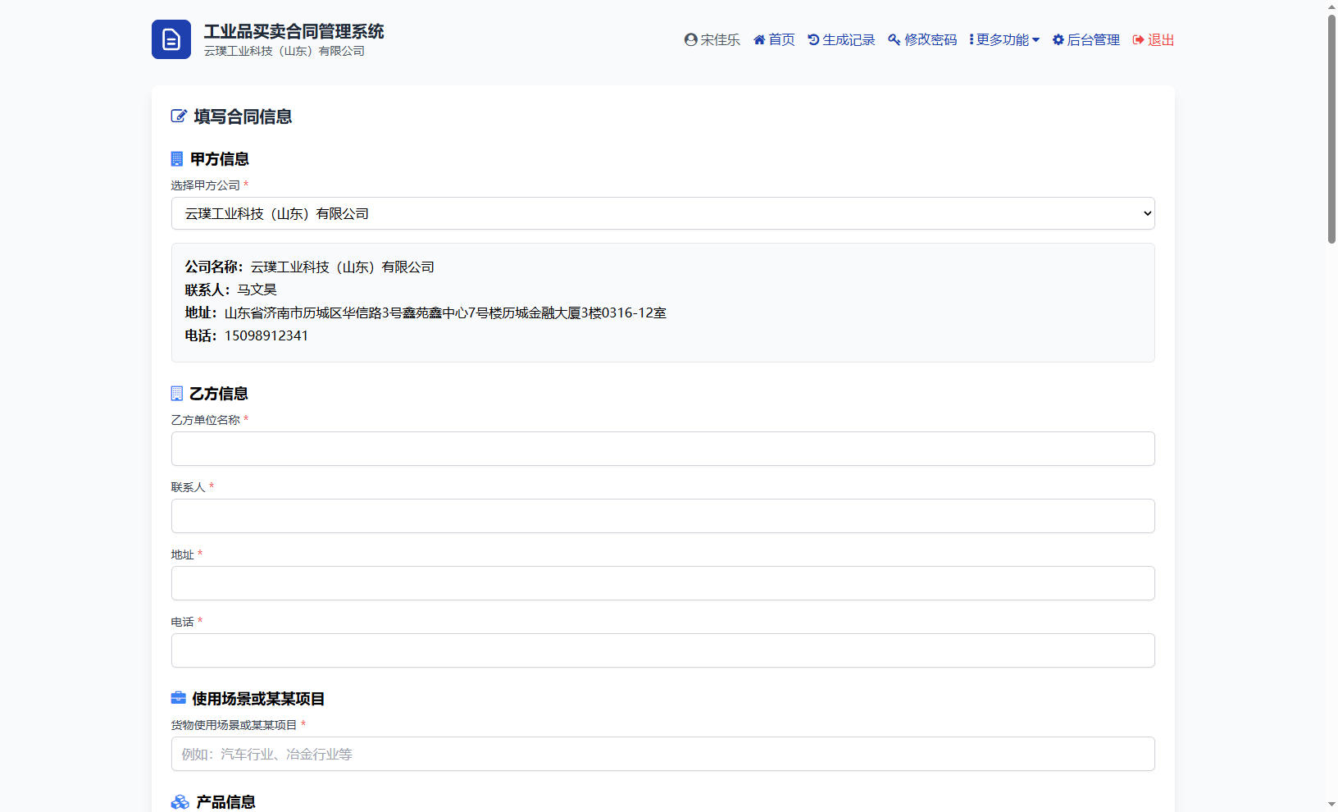Click the phone number 15098912341
Image resolution: width=1338 pixels, height=812 pixels.
tap(266, 335)
